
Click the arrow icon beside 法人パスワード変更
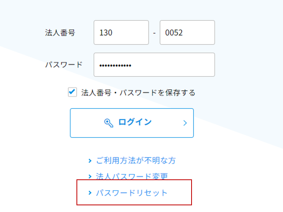click(90, 176)
